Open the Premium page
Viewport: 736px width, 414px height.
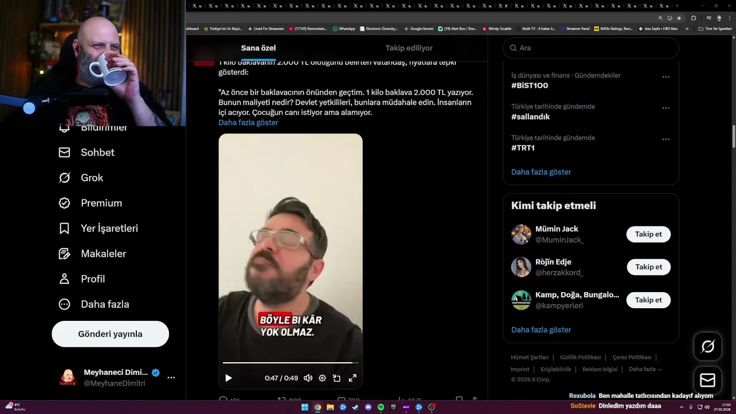pos(90,203)
